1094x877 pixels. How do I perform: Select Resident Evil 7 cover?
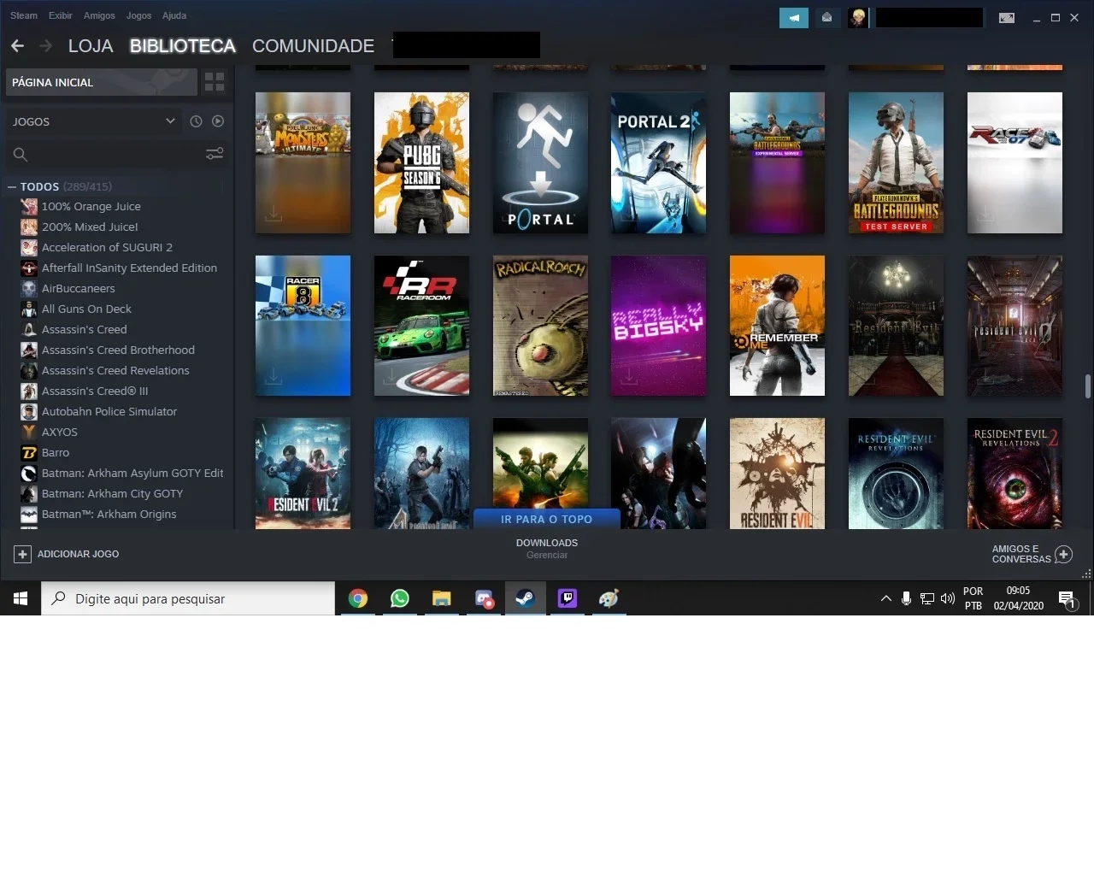(777, 474)
